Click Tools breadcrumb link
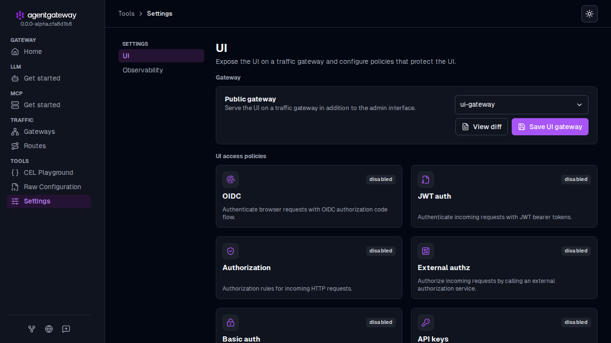611x343 pixels. tap(126, 13)
